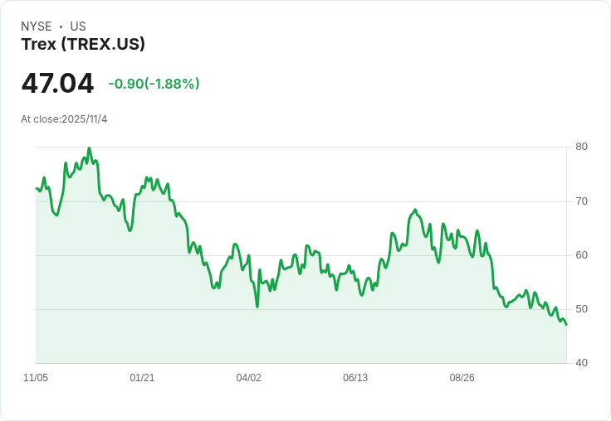Viewport: 611px width, 421px height.
Task: Click the chart line's highest peak near 80
Action: pos(89,149)
